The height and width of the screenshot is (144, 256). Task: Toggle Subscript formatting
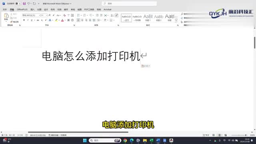pos(42,20)
